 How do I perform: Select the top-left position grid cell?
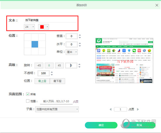tap(28, 37)
